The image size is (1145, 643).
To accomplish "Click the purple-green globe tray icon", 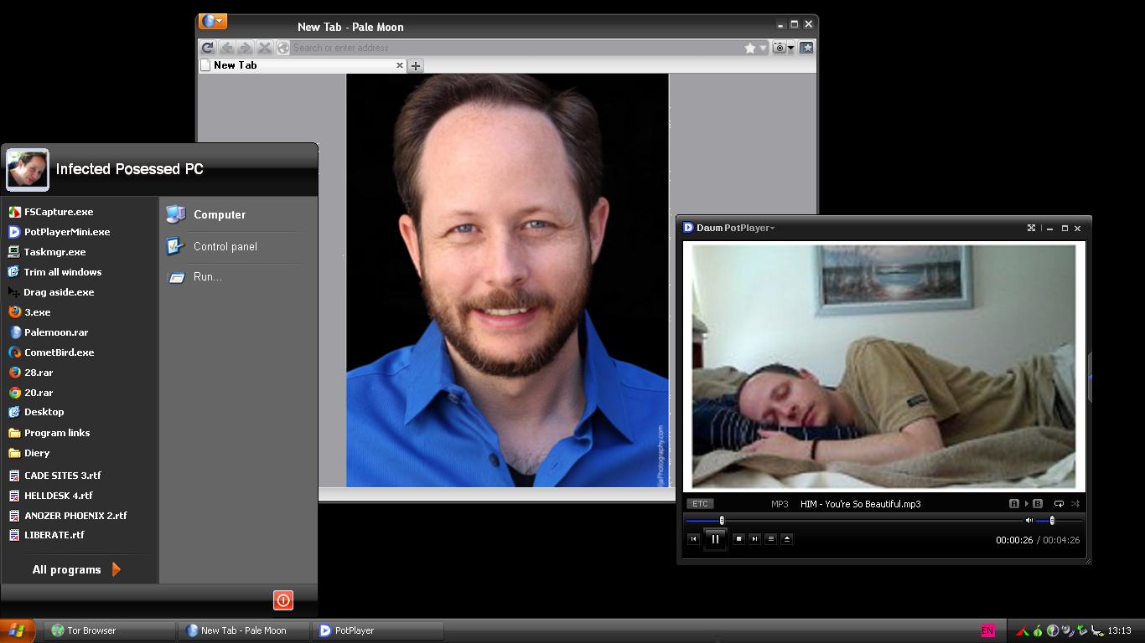I will click(1053, 630).
